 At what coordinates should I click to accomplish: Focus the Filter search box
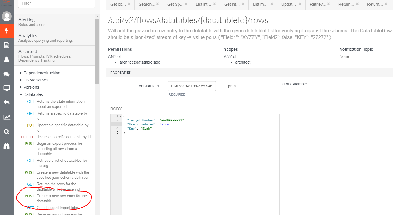57,3
